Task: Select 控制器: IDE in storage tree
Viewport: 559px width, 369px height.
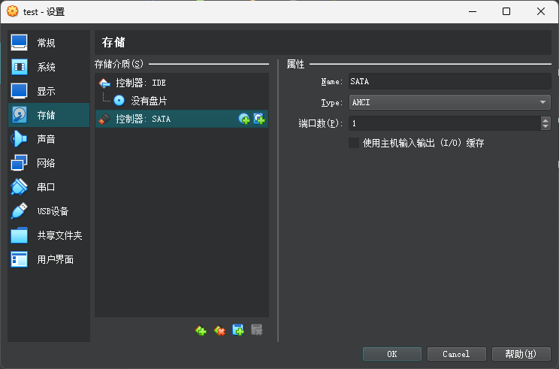Action: click(x=141, y=83)
